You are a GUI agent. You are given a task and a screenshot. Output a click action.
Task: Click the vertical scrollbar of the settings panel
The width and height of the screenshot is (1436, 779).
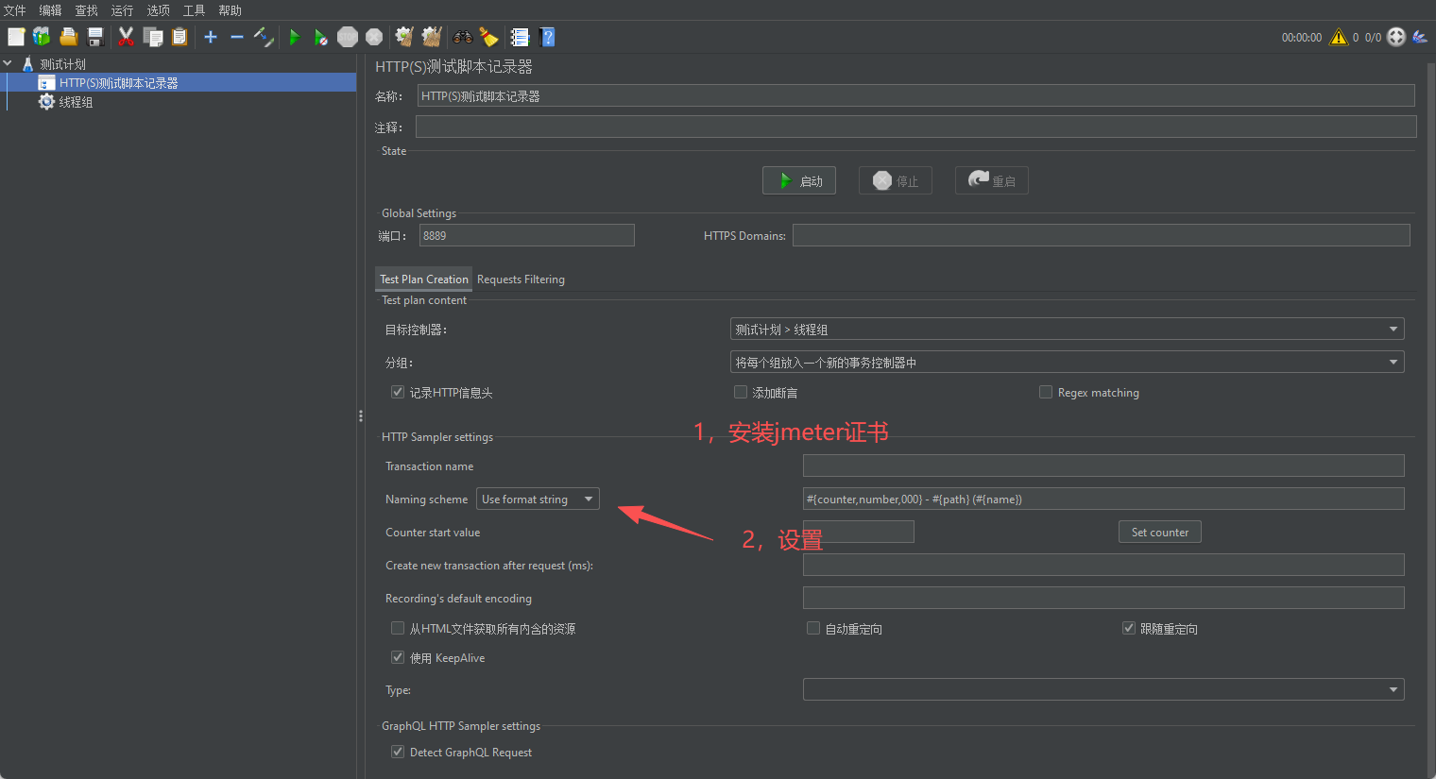click(1429, 415)
